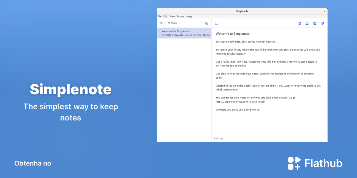Open the hamburger sidebar menu icon

[x=161, y=23]
